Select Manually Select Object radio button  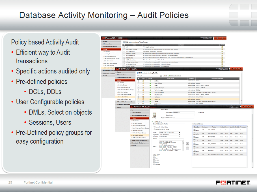click(154, 127)
